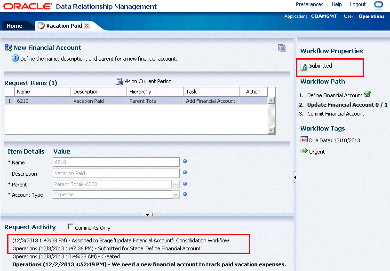390x271 pixels.
Task: Click the Add Financial Account task cell
Action: [211, 101]
